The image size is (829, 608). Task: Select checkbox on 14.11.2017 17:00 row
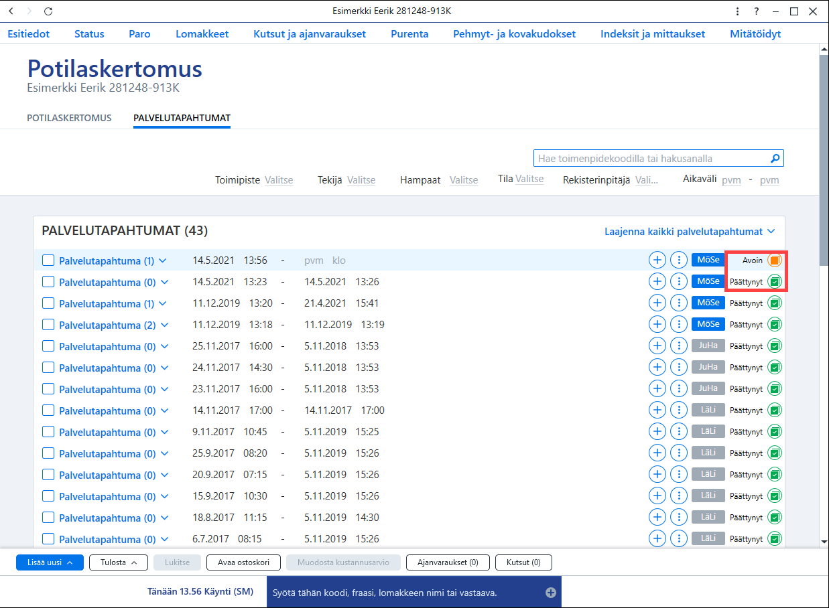[48, 410]
